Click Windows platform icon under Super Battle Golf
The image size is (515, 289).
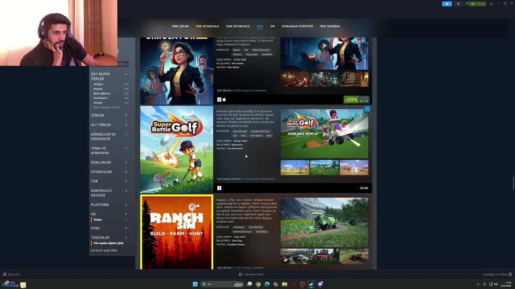click(219, 188)
